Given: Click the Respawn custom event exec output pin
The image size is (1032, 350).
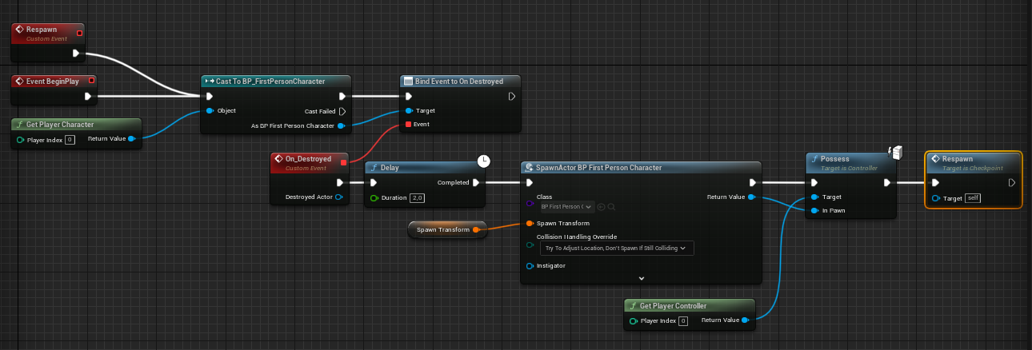Looking at the screenshot, I should [x=76, y=54].
